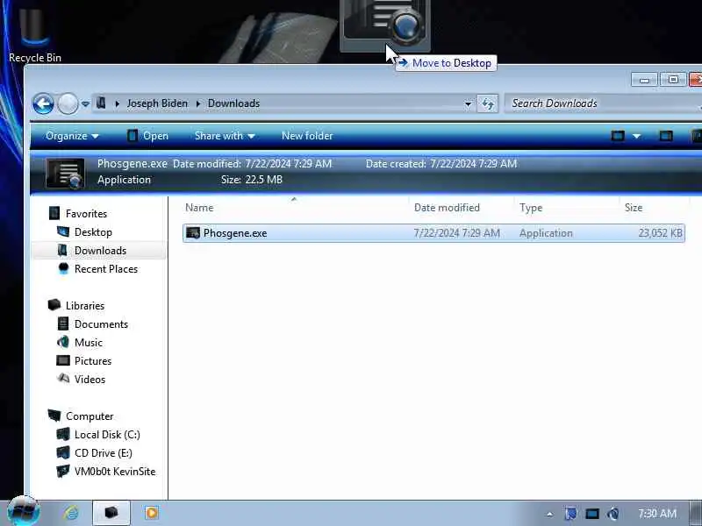Open the network tray icon
702x526 pixels.
(x=591, y=514)
